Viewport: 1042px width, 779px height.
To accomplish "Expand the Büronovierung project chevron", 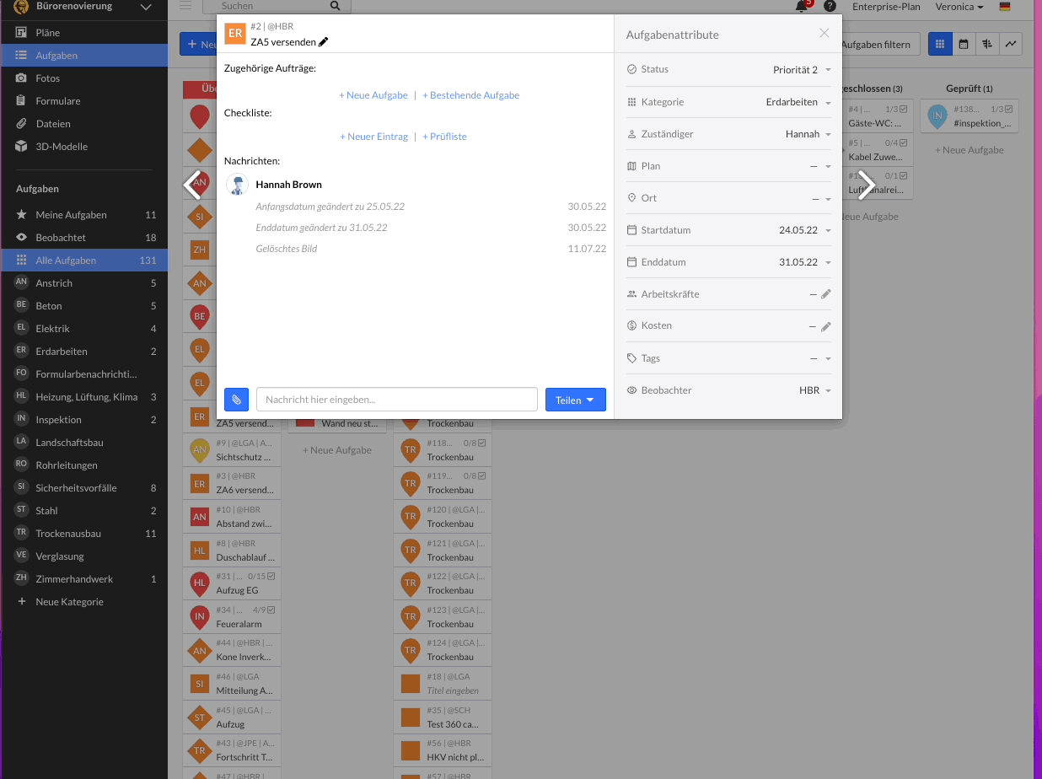I will pyautogui.click(x=146, y=7).
